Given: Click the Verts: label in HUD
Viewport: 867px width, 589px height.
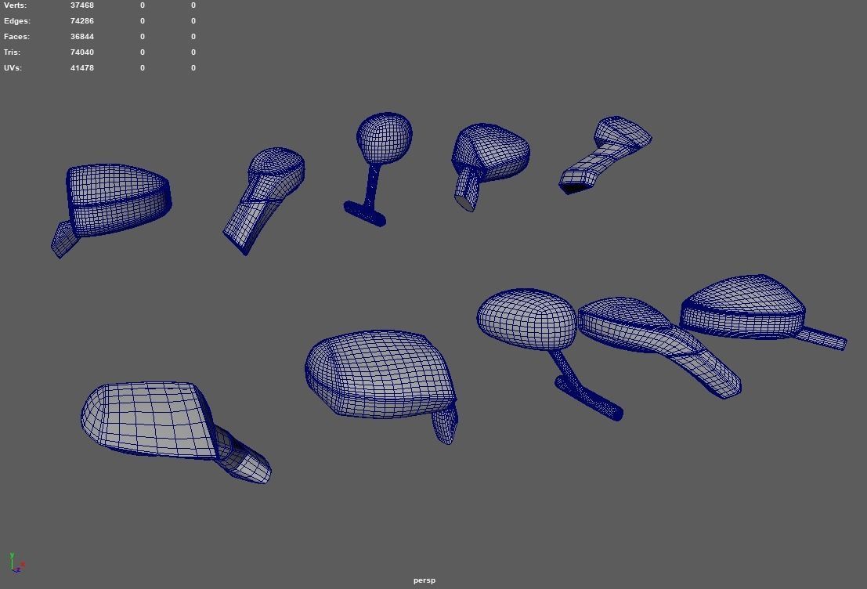Looking at the screenshot, I should coord(15,5).
